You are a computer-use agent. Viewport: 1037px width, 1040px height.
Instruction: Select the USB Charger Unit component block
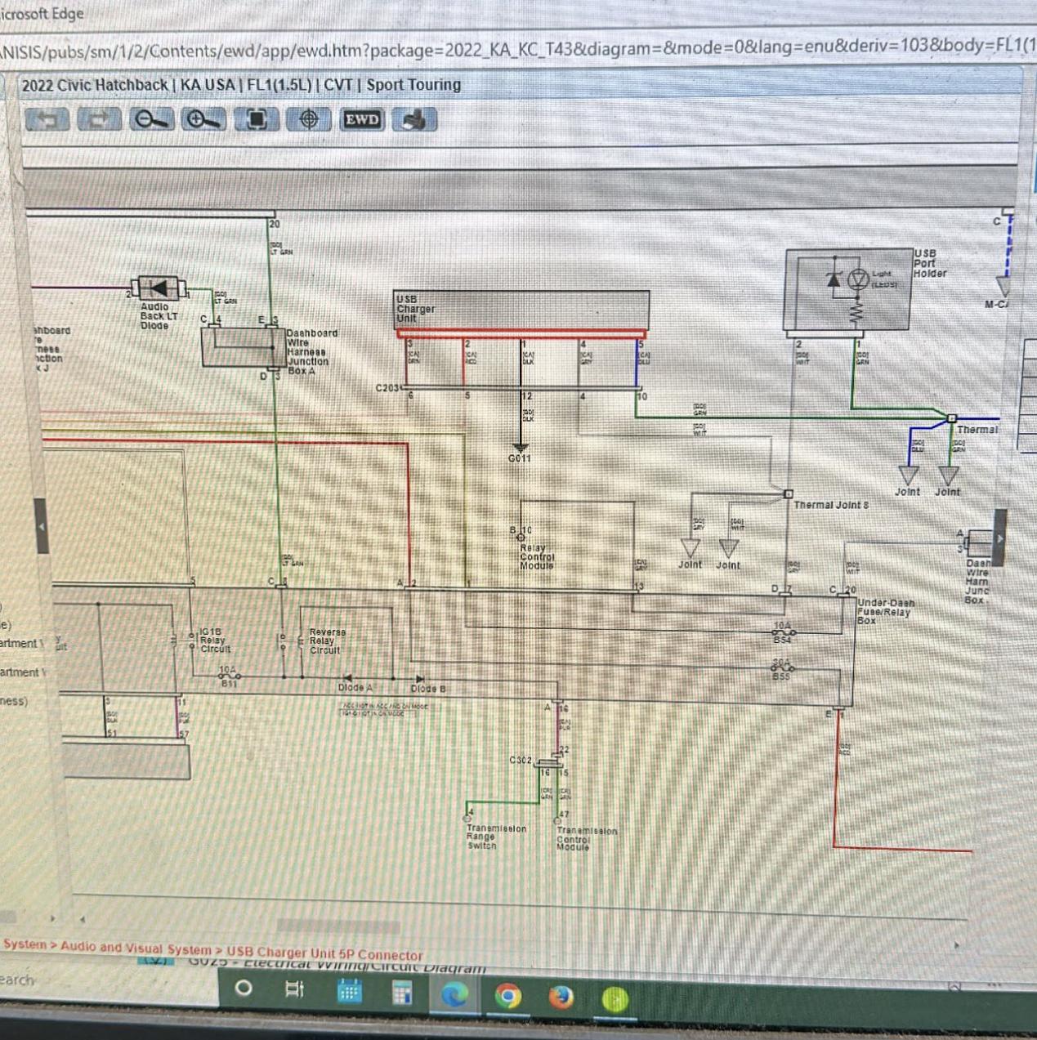coord(522,310)
